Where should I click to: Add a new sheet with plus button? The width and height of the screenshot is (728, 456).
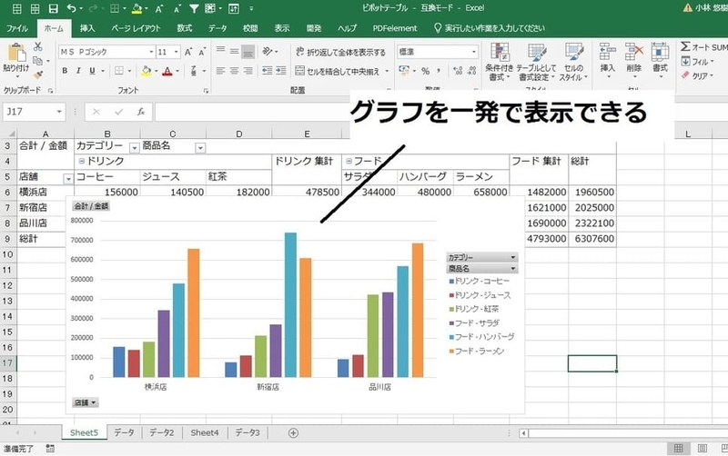[x=293, y=433]
